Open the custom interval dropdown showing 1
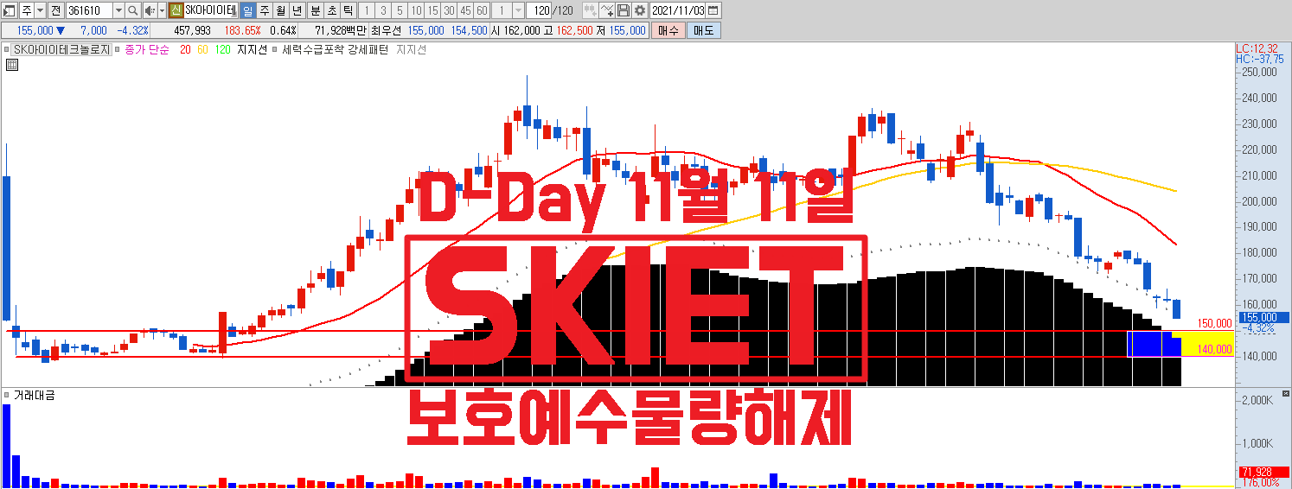The image size is (1292, 489). click(x=519, y=10)
